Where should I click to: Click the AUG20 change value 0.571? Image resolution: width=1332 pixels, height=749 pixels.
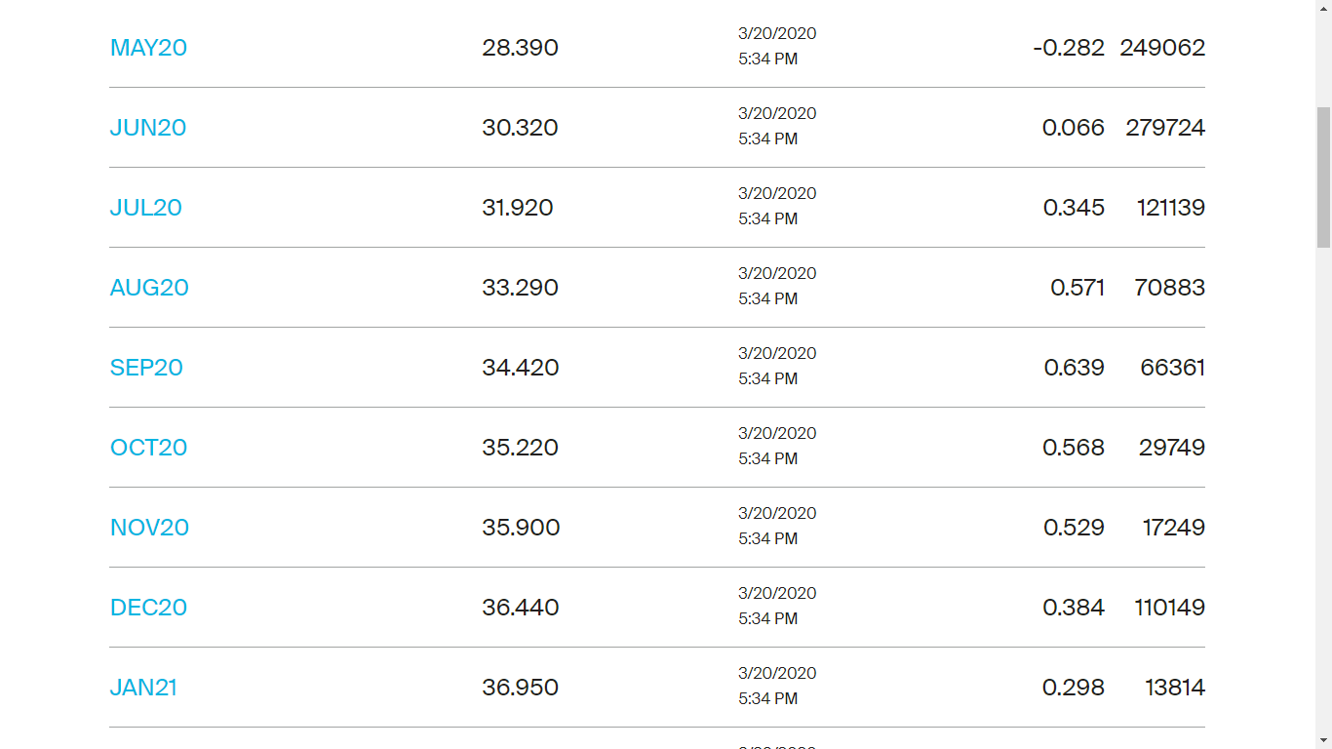click(1077, 288)
